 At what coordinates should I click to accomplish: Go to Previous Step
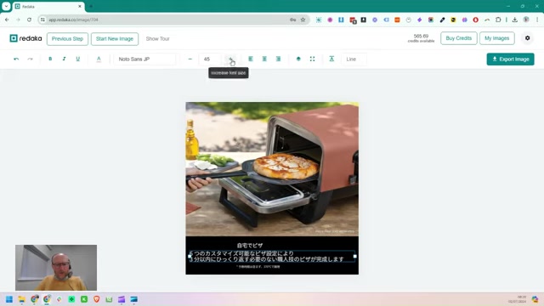[67, 38]
